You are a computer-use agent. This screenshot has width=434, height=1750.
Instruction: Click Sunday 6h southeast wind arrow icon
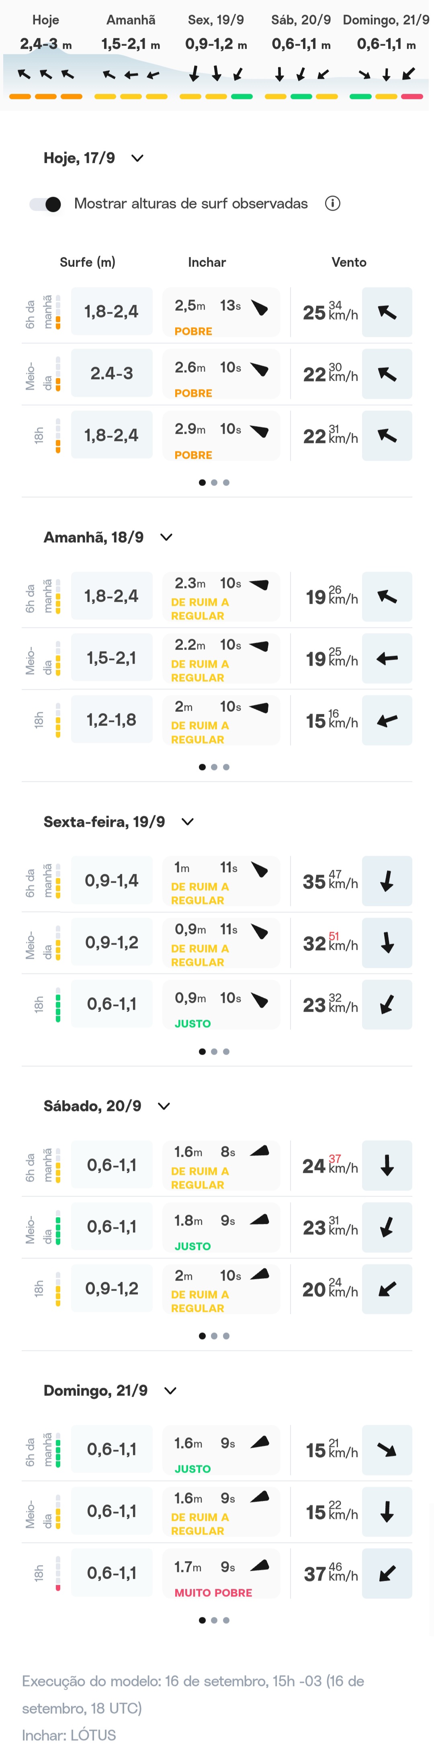pyautogui.click(x=387, y=1450)
